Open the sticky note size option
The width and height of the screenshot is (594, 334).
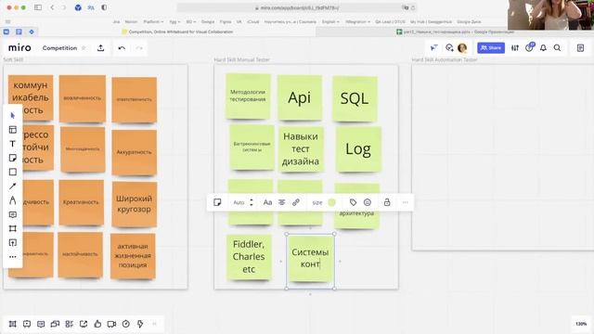coord(317,202)
